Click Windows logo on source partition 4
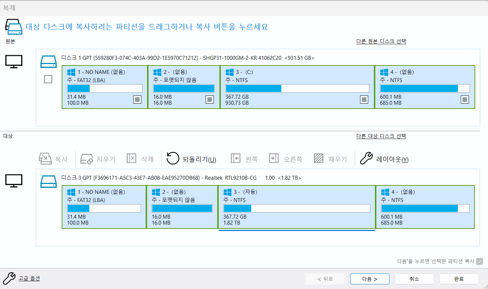This screenshot has height=289, width=488. (x=384, y=72)
